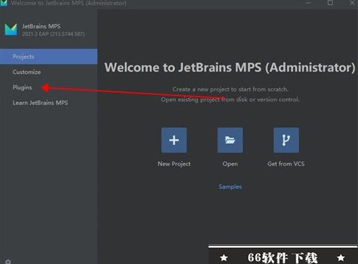This screenshot has height=264, width=358.
Task: Close the Welcome to JetBrains MPS window
Action: pos(352,3)
